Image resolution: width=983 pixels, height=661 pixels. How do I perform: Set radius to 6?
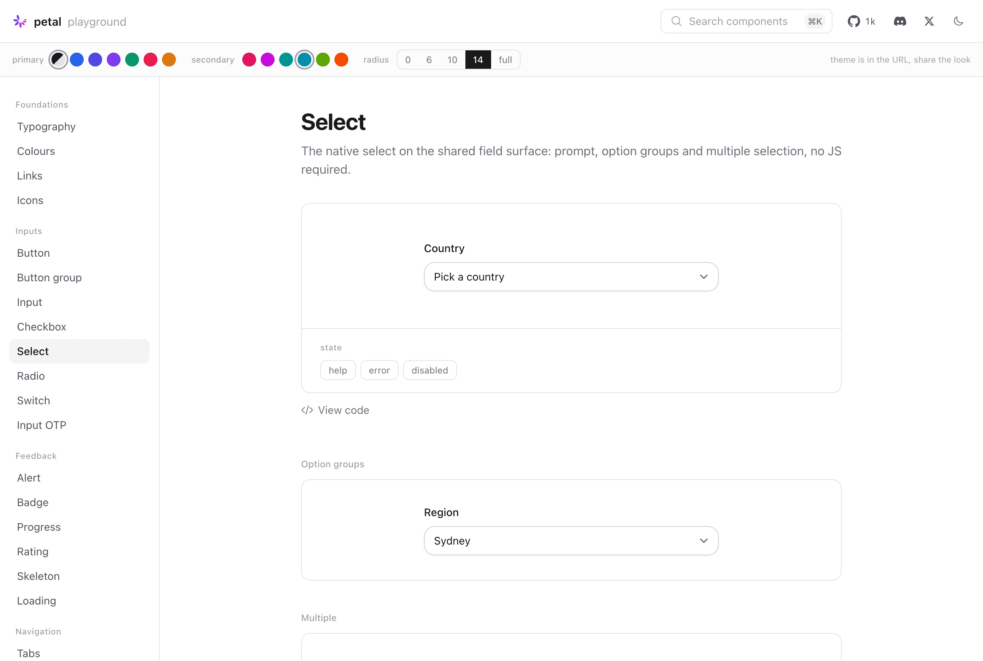tap(429, 60)
